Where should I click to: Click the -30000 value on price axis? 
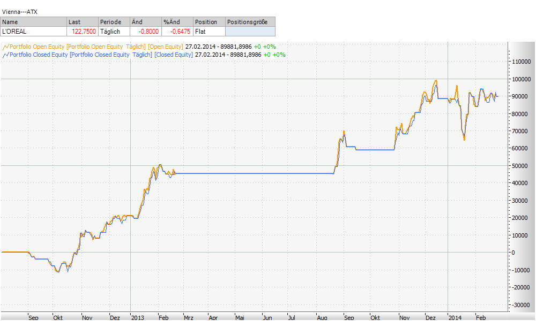(x=520, y=305)
